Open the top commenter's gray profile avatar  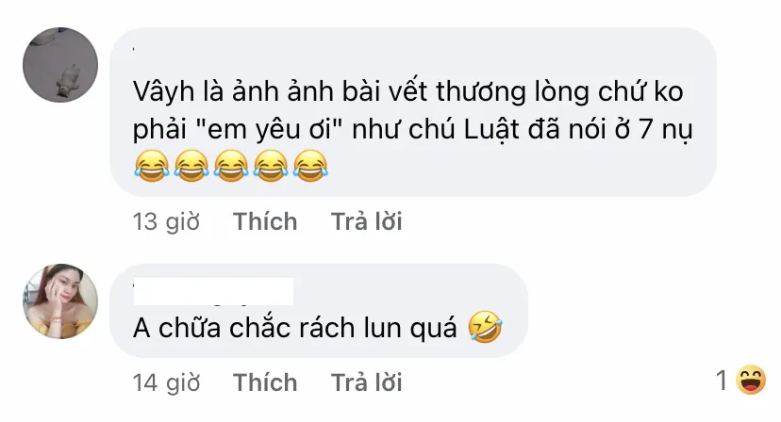pos(60,65)
